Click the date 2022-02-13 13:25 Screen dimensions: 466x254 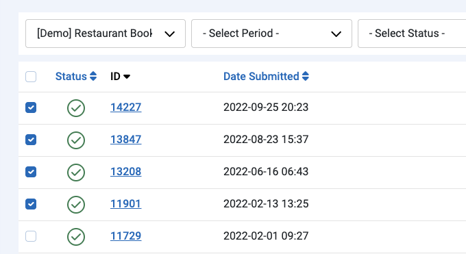point(266,204)
